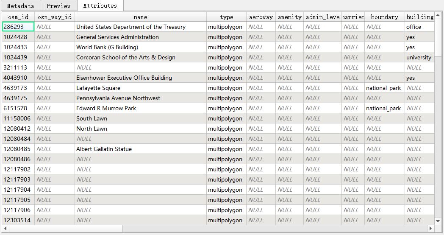Select the osm_id cell 12303514
Screen dimensions: 444x235
point(18,220)
